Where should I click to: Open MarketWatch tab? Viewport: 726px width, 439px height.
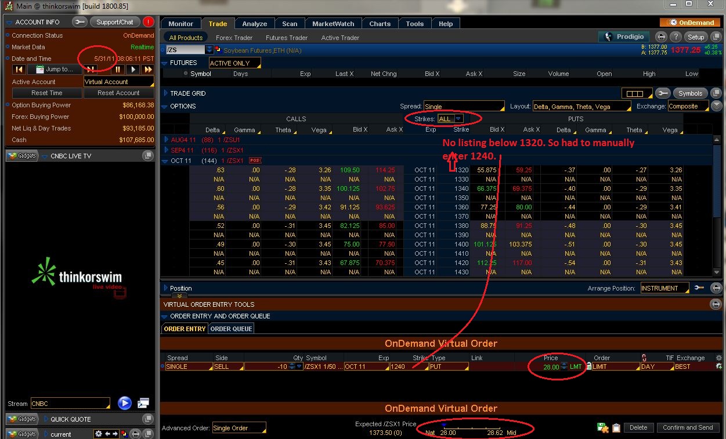[x=333, y=24]
